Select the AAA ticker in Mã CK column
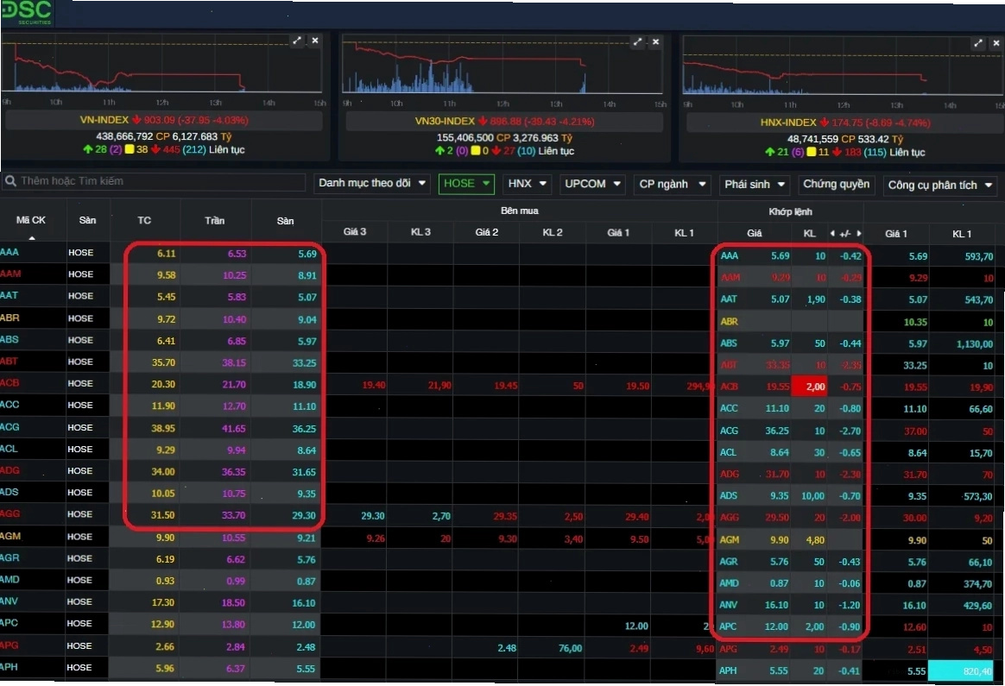The height and width of the screenshot is (686, 1005). 9,252
